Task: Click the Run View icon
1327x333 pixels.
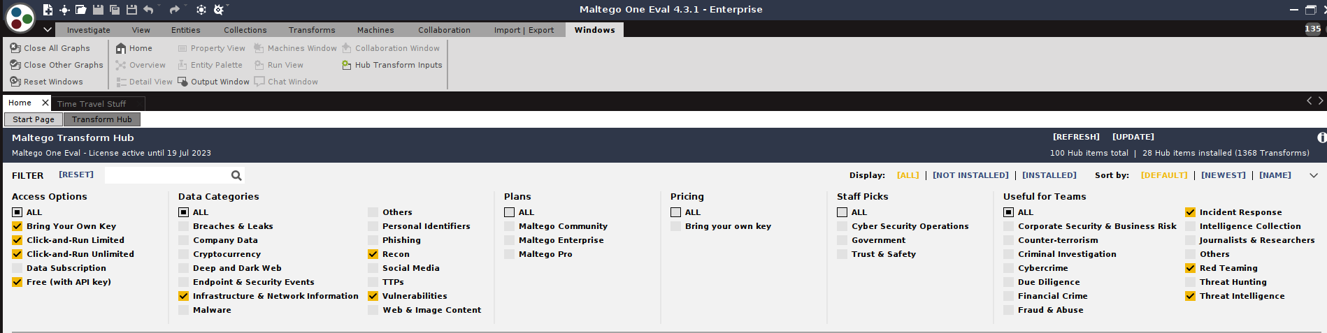Action: tap(259, 65)
